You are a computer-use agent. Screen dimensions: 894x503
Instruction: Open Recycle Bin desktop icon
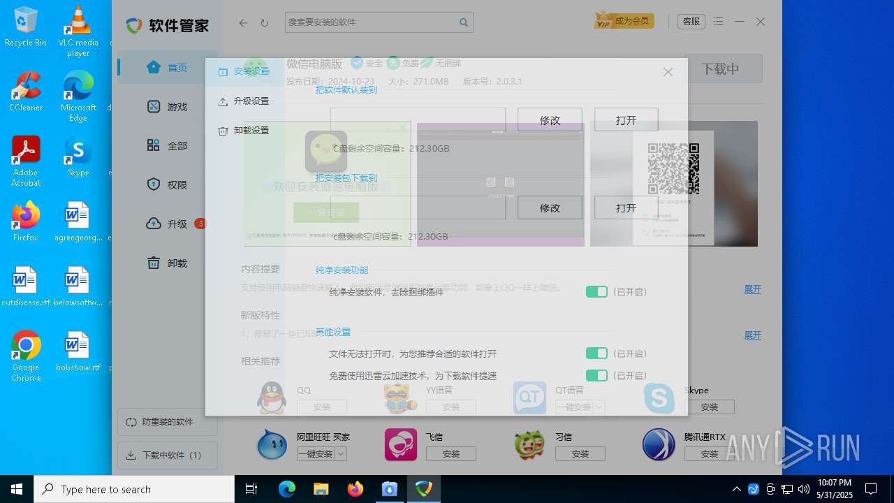(x=26, y=27)
